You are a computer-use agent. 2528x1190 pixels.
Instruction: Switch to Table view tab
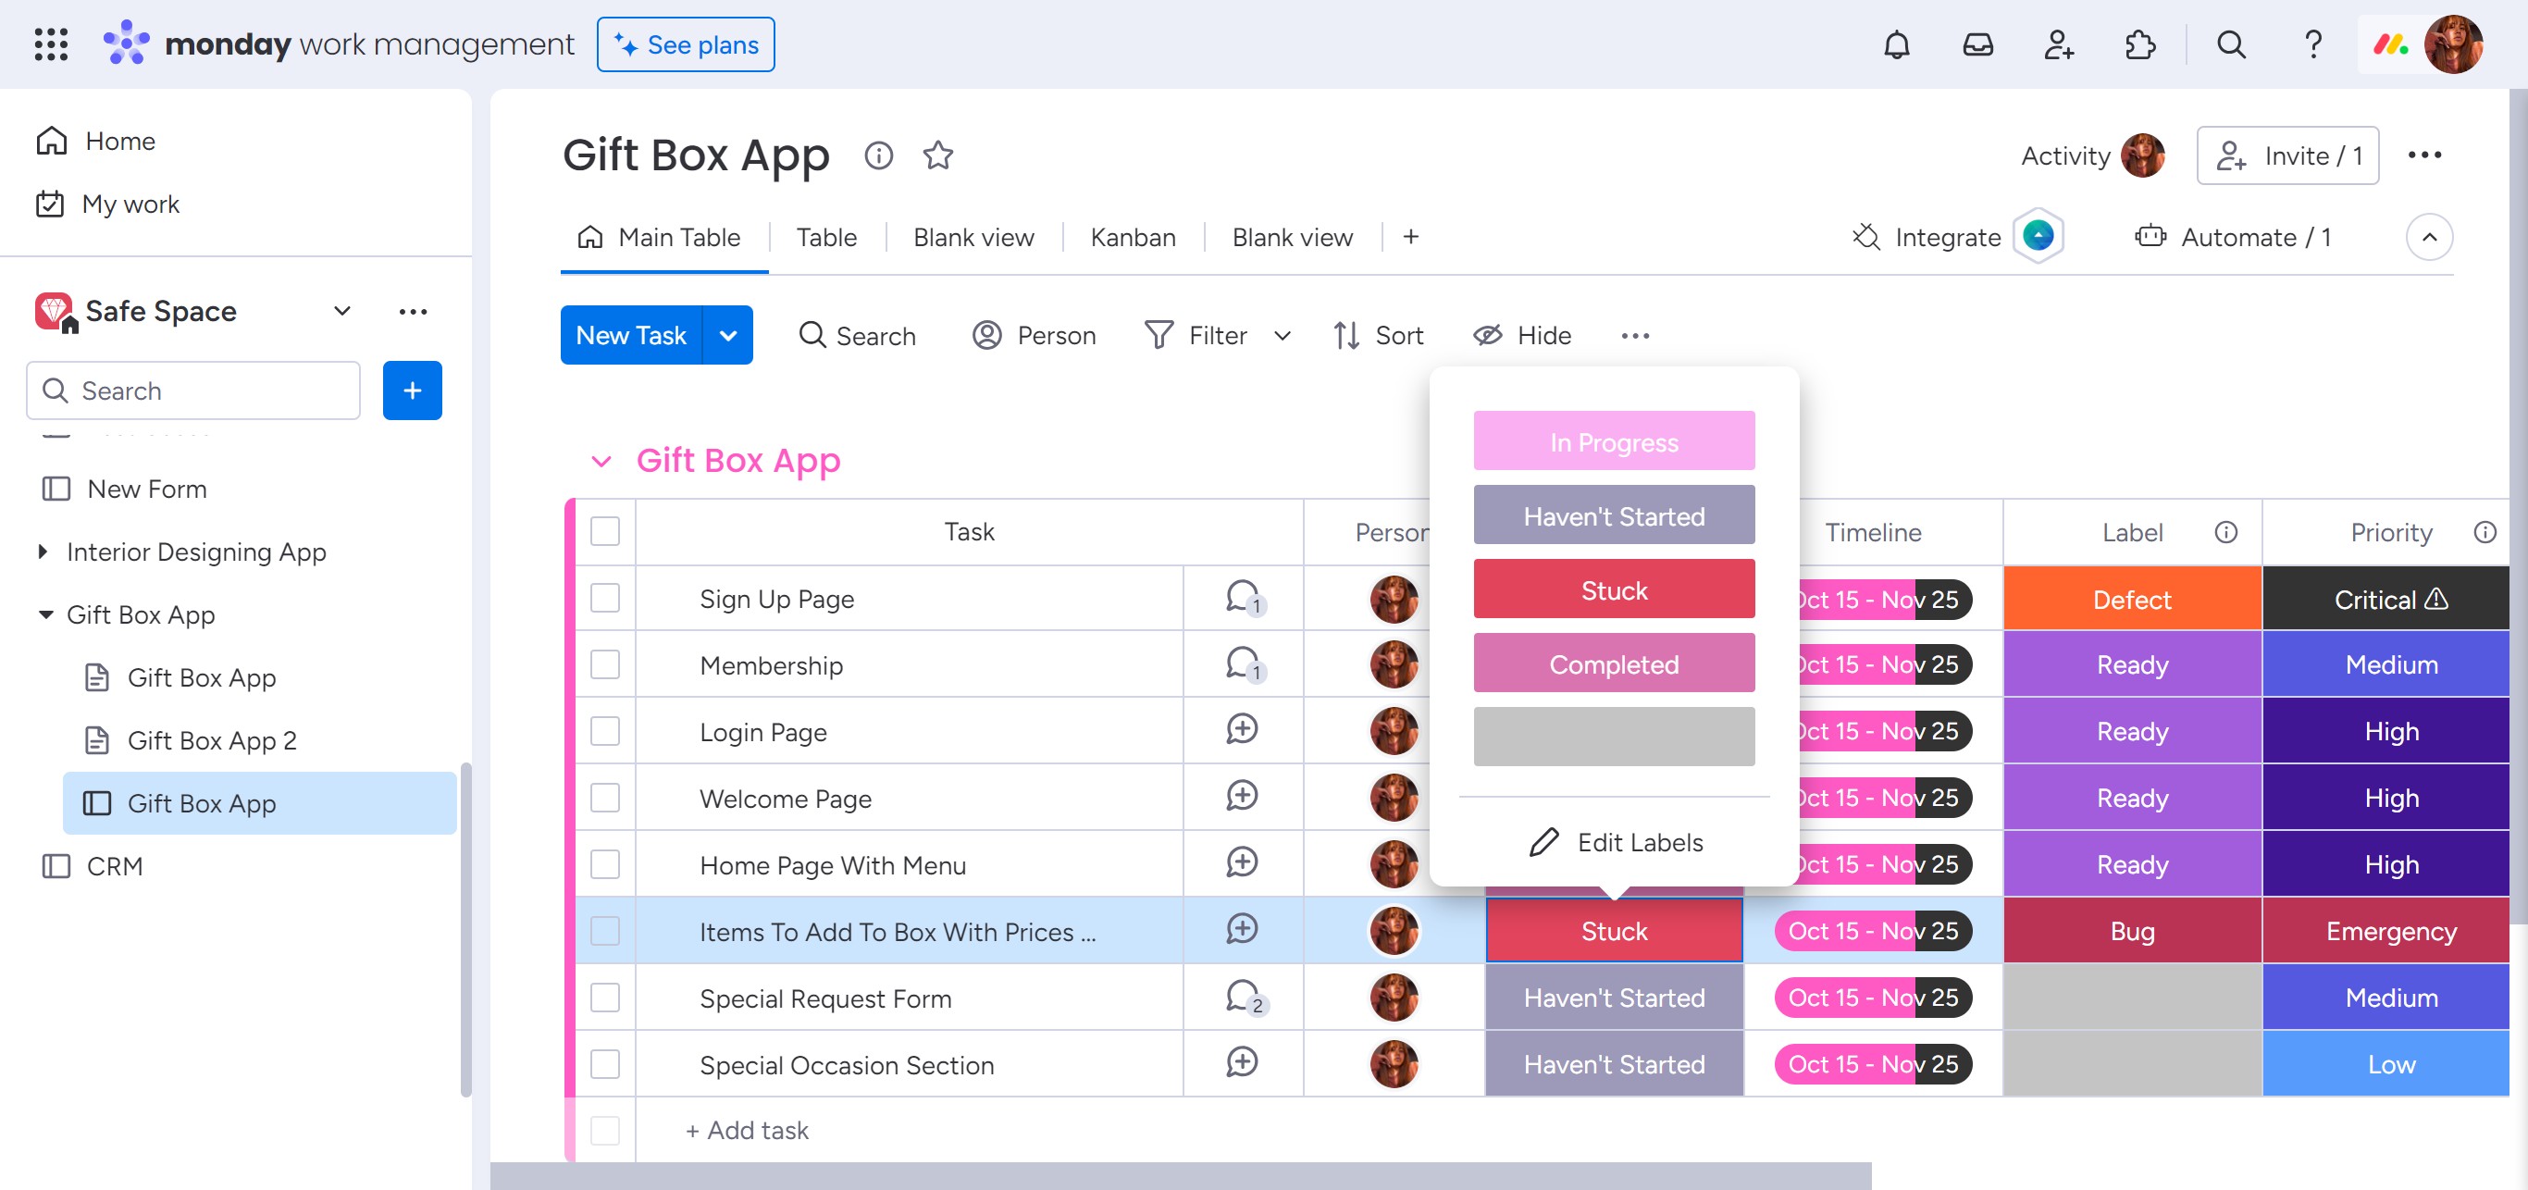[826, 238]
